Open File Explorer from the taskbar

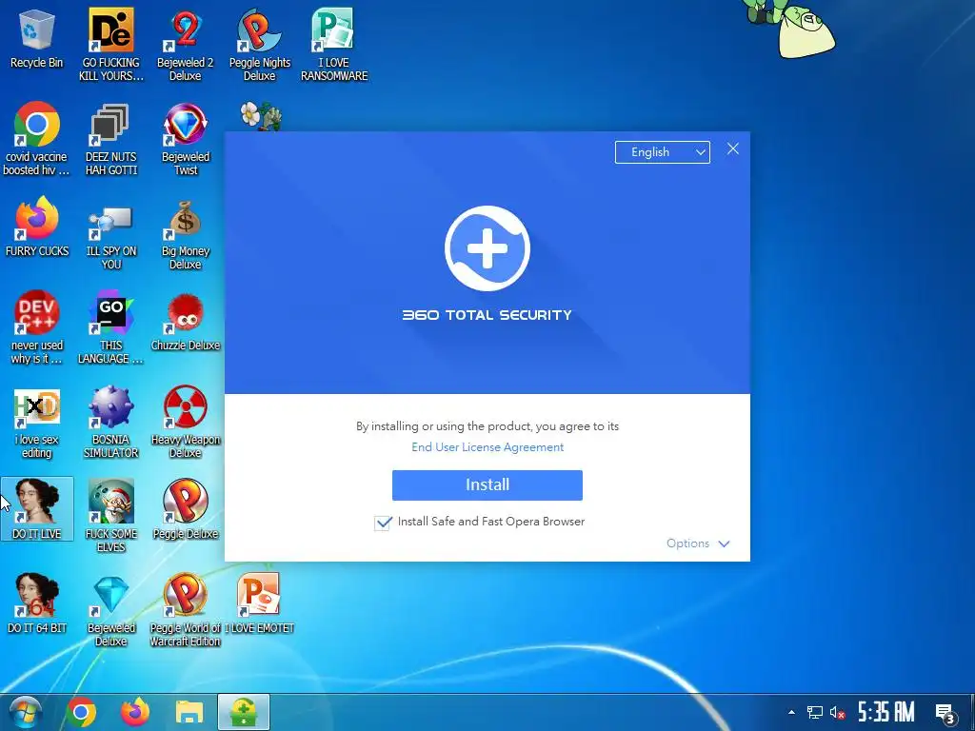(x=189, y=712)
